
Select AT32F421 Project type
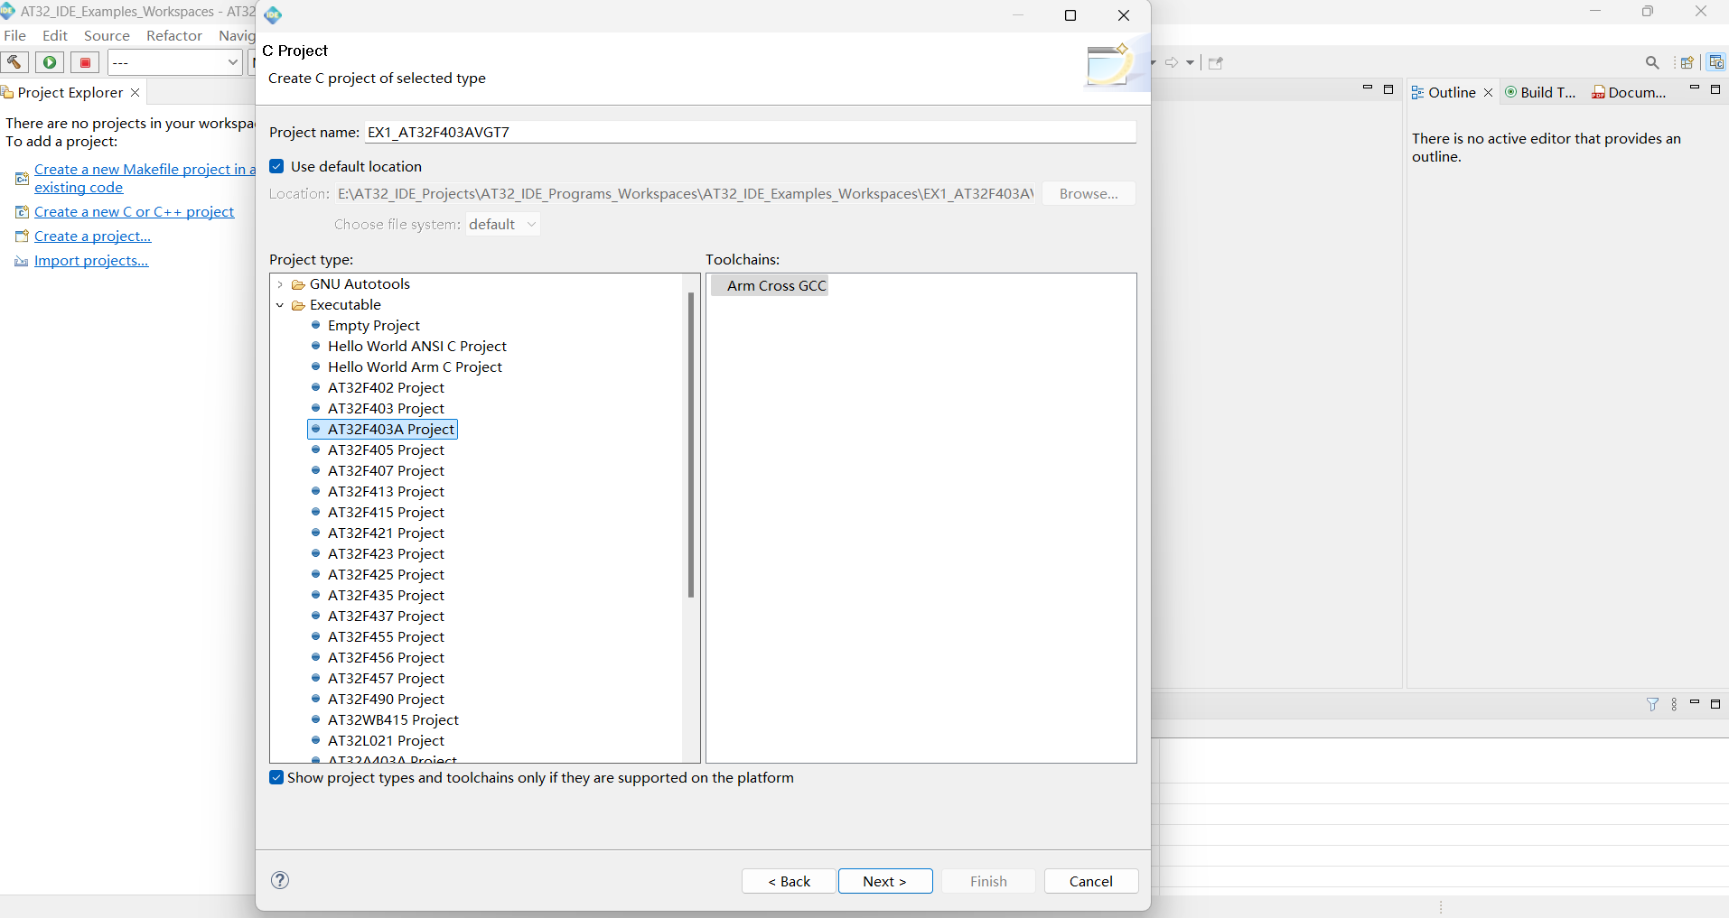(386, 533)
